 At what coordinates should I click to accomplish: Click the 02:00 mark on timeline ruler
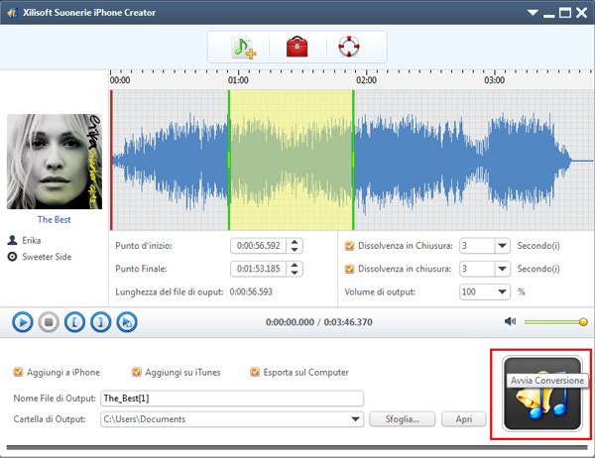366,80
